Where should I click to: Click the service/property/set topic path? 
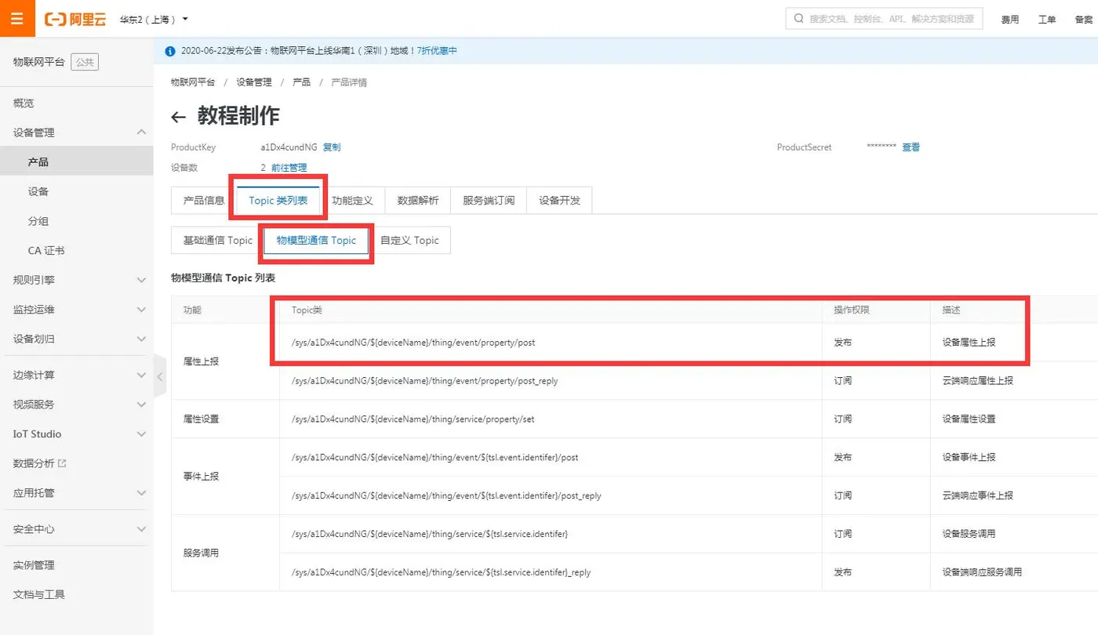413,419
